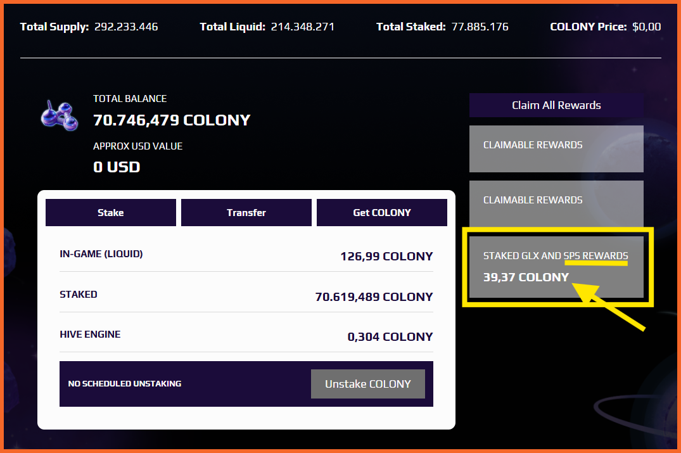Click the Total Supply statistic
Viewport: 681px width, 453px height.
(89, 27)
